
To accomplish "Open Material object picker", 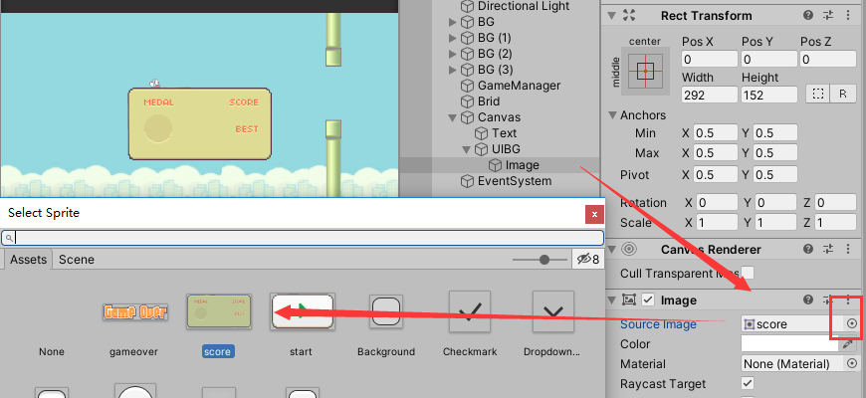I will point(852,364).
